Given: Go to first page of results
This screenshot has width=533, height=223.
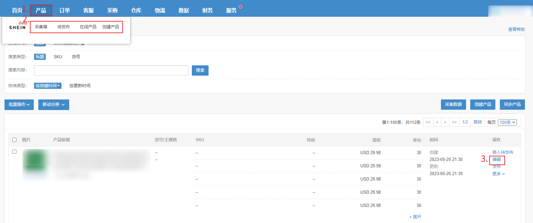Looking at the screenshot, I should (428, 122).
